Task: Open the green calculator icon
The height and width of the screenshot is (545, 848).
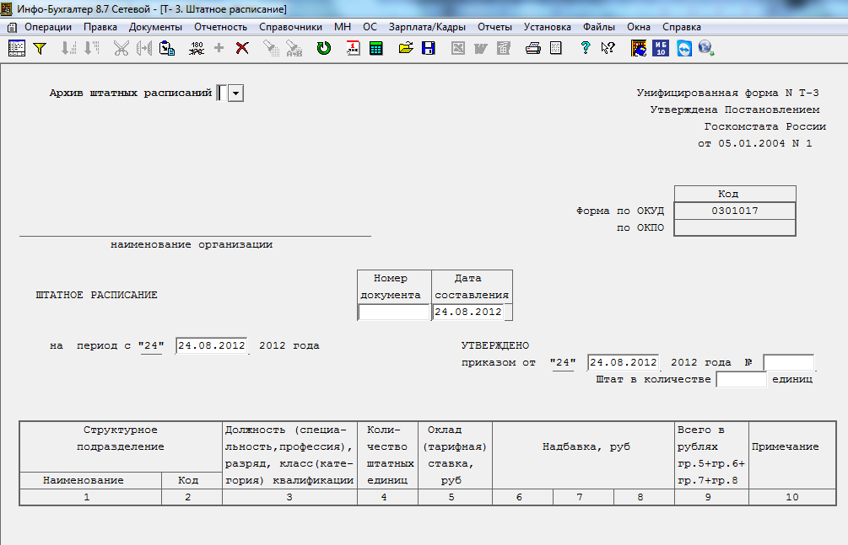Action: coord(375,49)
